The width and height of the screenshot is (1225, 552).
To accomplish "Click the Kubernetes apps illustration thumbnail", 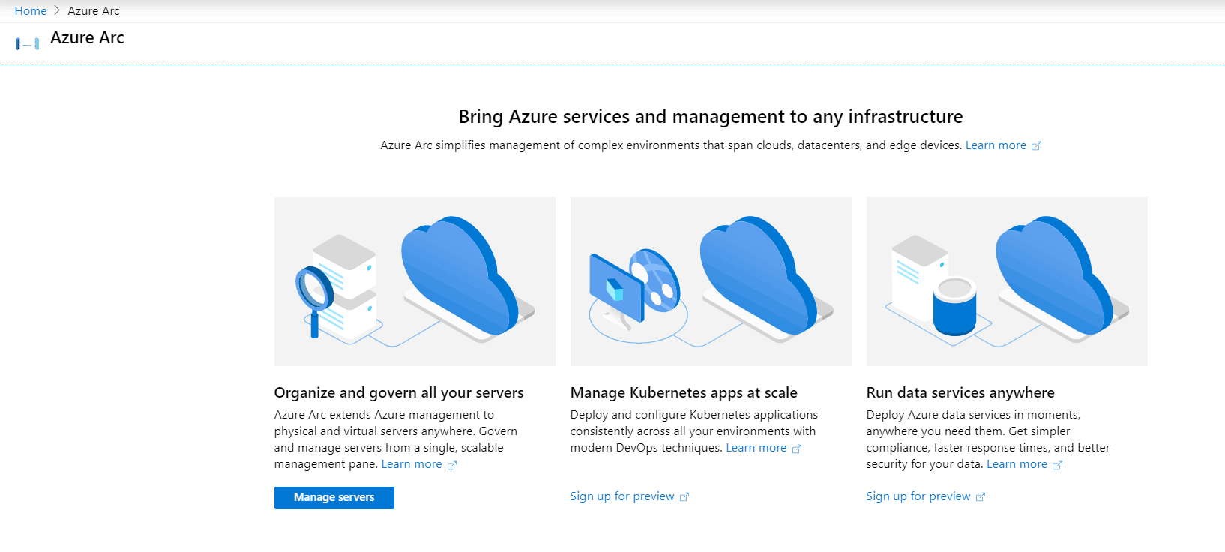I will tap(711, 281).
